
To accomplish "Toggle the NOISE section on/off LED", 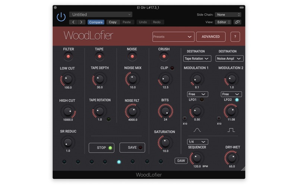I will 132,57.
